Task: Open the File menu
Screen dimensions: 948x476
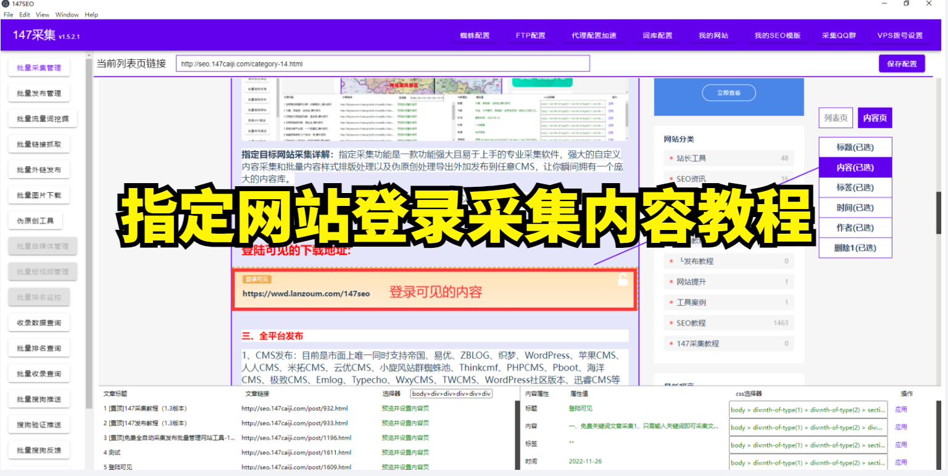Action: (x=9, y=14)
